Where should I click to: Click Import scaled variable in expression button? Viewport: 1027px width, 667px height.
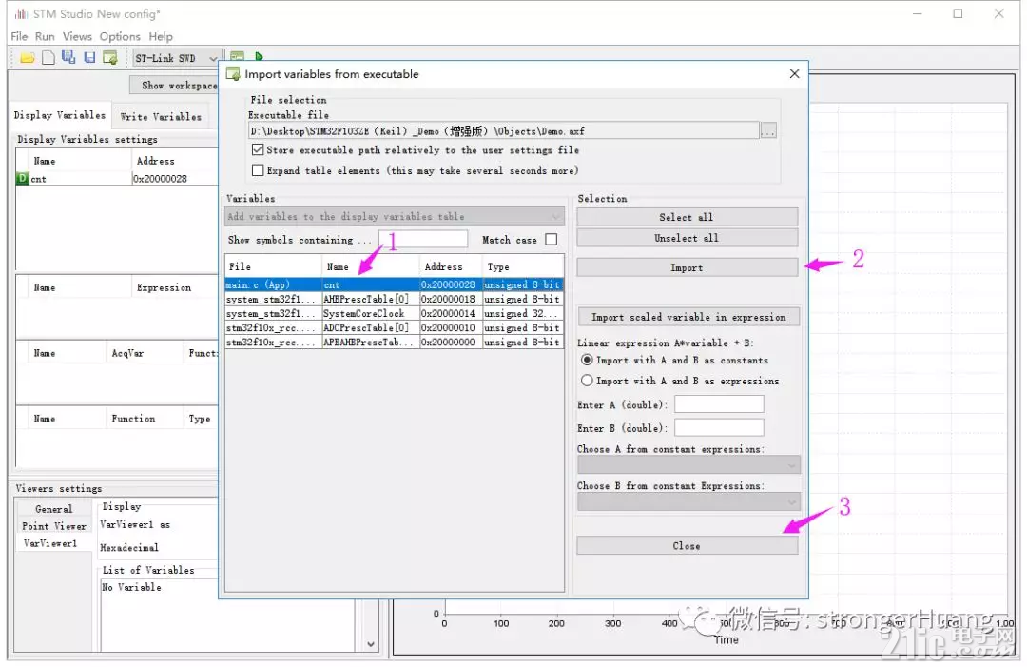click(x=688, y=317)
